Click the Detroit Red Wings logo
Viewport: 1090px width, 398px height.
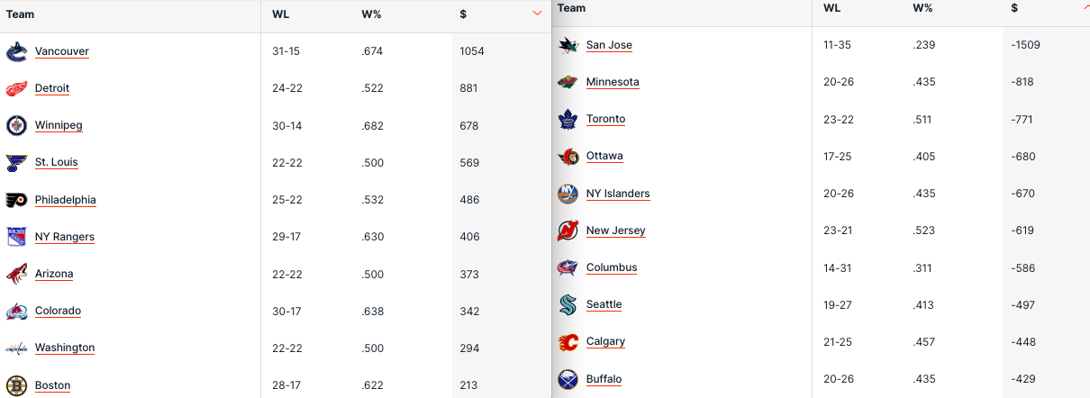click(16, 88)
